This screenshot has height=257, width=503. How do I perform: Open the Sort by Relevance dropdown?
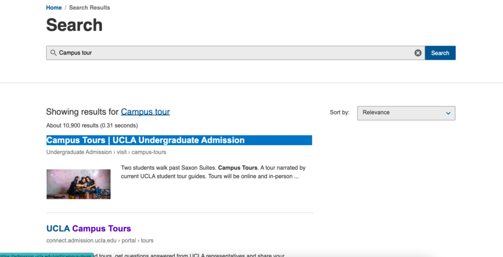(406, 113)
